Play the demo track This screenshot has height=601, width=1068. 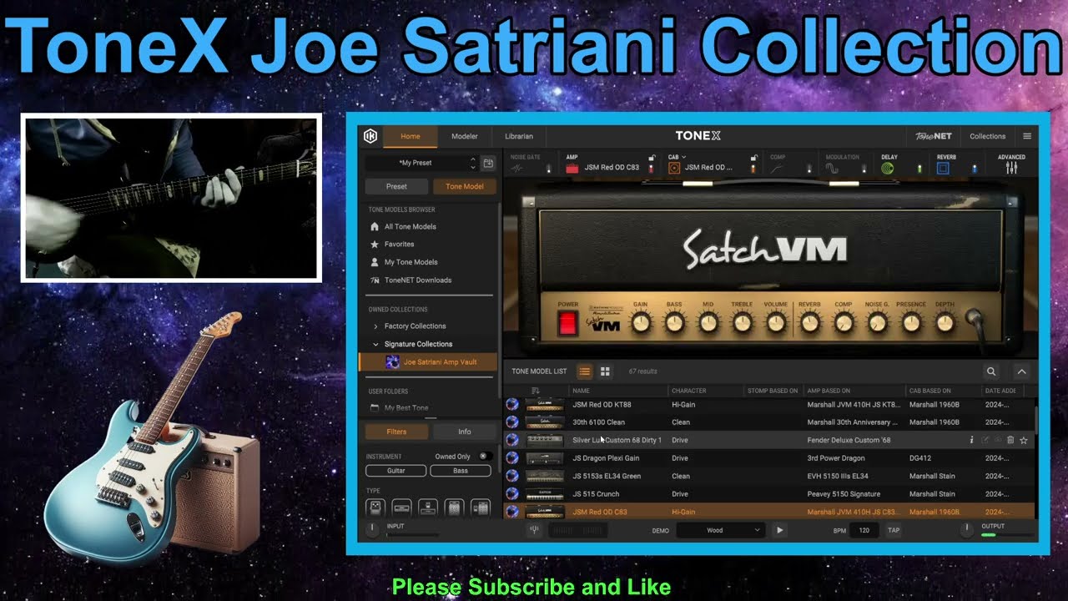[779, 530]
